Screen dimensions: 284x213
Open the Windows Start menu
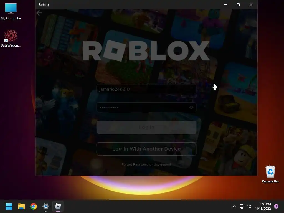9,206
